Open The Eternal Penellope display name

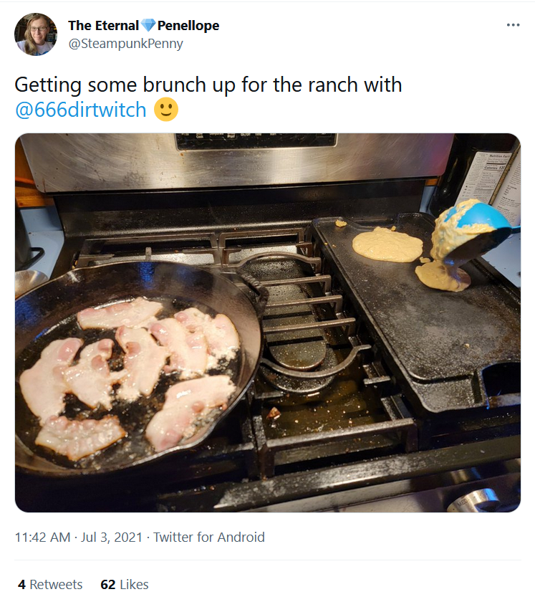point(143,26)
